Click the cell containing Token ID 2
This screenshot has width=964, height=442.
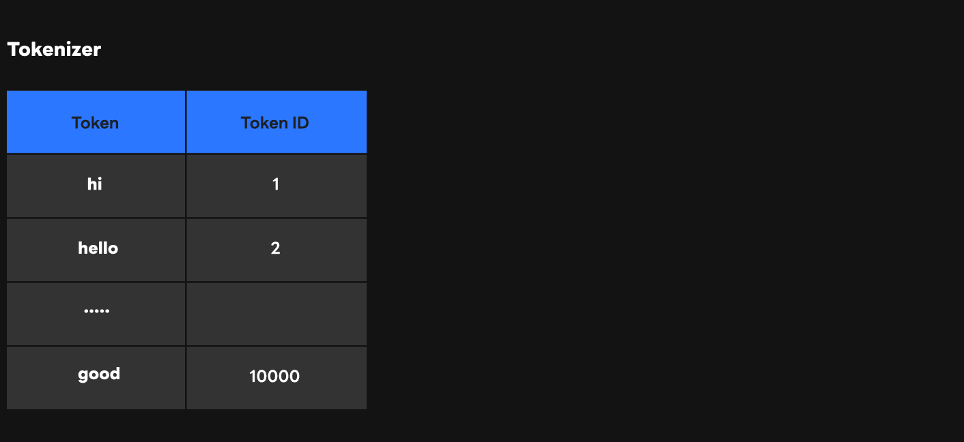277,250
